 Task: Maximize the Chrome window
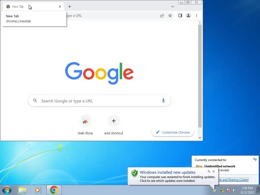(x=188, y=2)
